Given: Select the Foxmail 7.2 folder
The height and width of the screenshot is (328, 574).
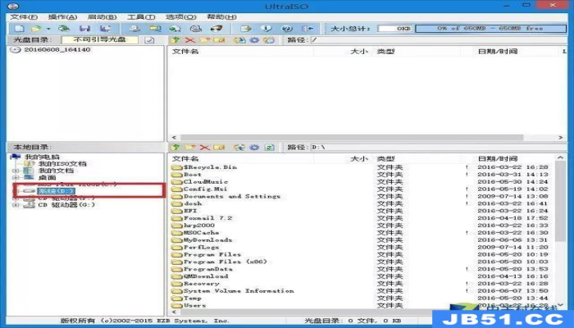Looking at the screenshot, I should tap(208, 218).
